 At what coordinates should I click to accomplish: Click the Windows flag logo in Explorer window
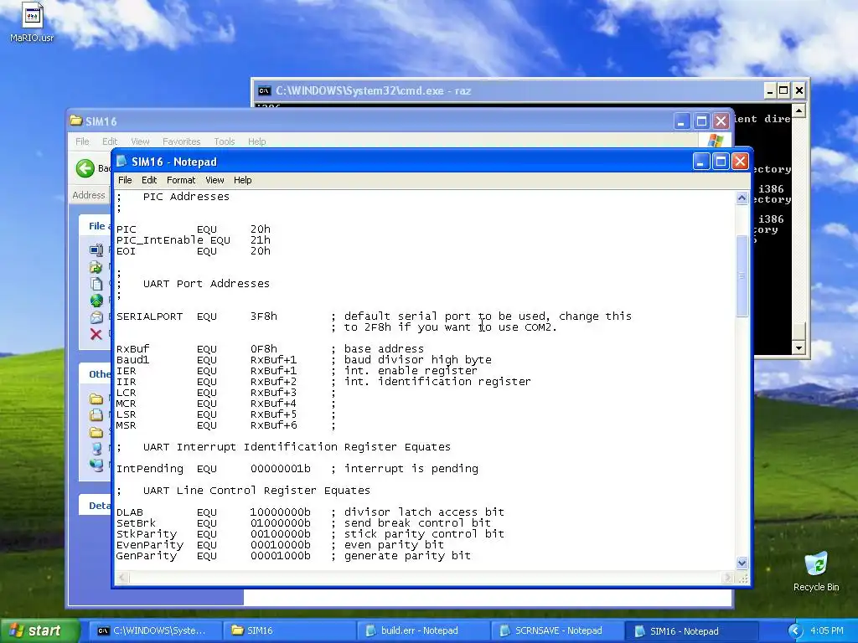click(x=716, y=141)
